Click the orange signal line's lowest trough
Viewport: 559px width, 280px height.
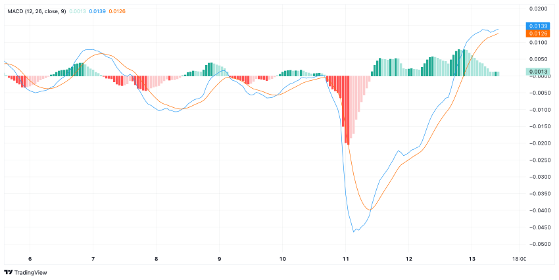[370, 210]
